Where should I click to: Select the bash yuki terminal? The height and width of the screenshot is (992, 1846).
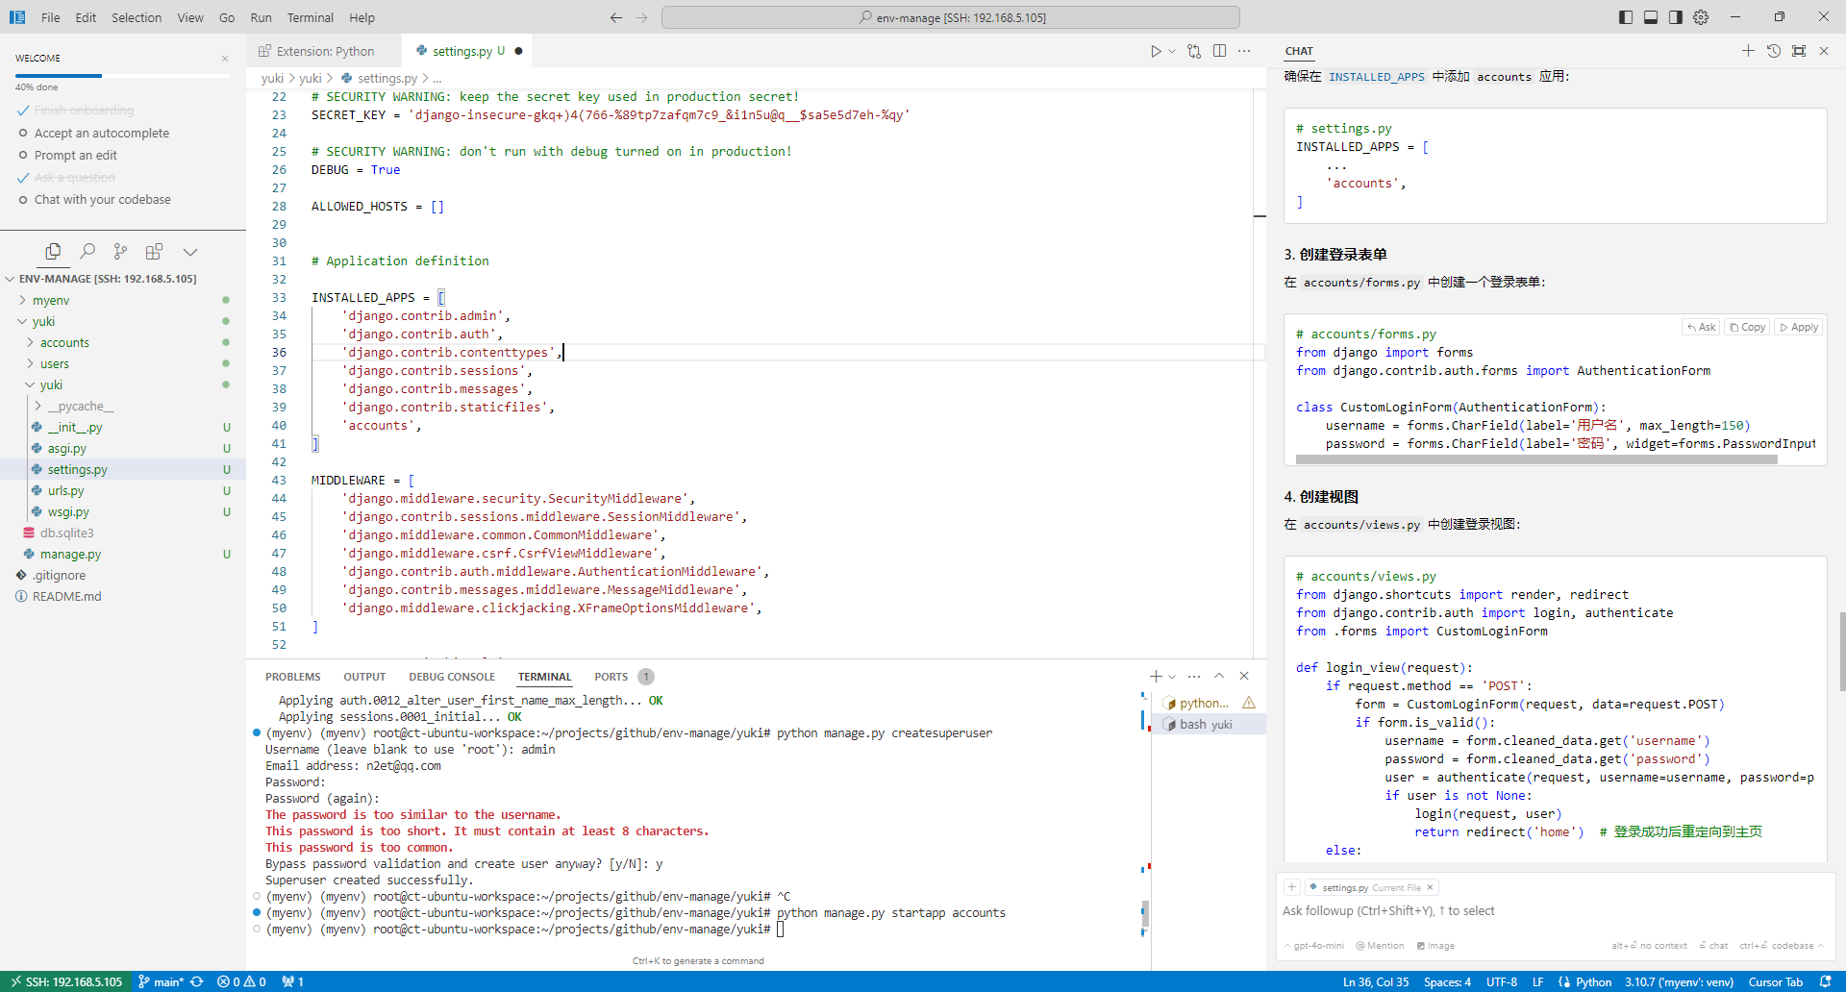pyautogui.click(x=1210, y=725)
